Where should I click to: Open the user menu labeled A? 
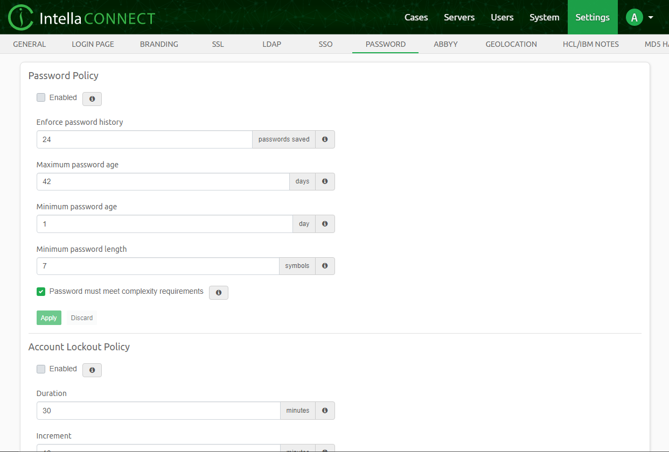point(634,17)
